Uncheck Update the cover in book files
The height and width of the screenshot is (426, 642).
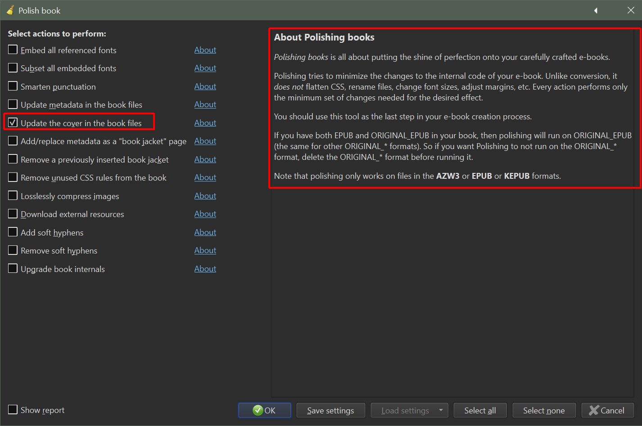point(13,123)
